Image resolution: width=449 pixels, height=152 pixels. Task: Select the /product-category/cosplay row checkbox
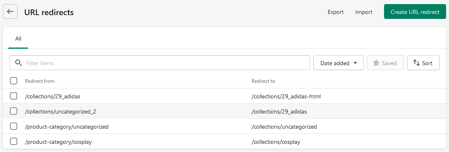[x=14, y=141]
